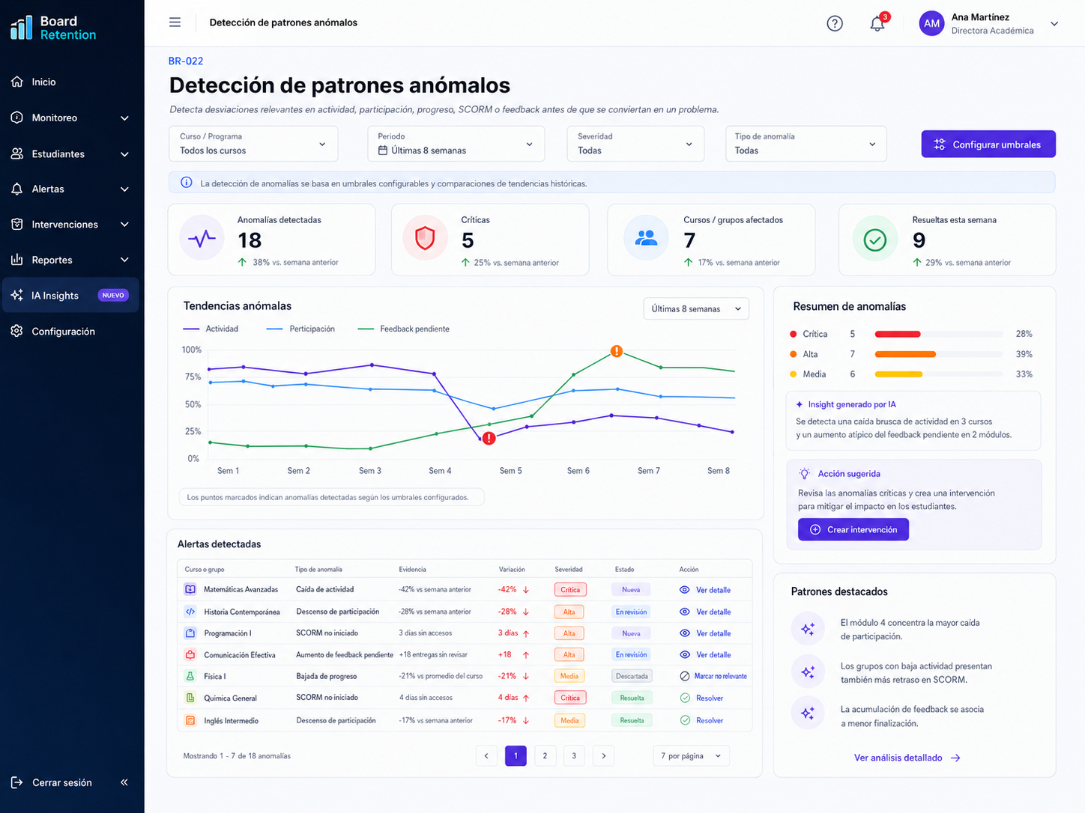Click the eye icon in Historia Contemporánea row

tap(685, 612)
